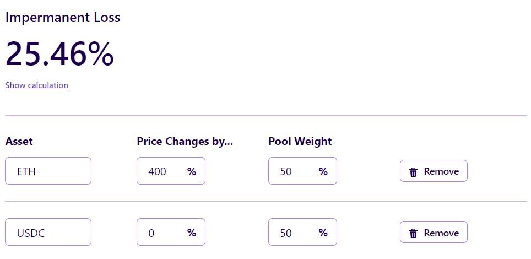Open the Show calculation link
This screenshot has width=531, height=259.
pyautogui.click(x=36, y=85)
